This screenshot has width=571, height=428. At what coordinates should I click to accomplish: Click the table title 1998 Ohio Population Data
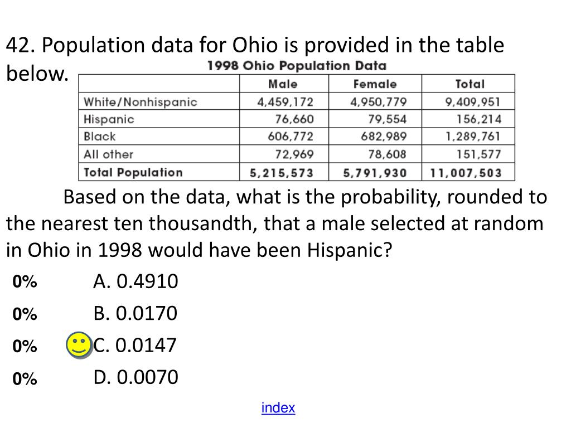pos(297,66)
